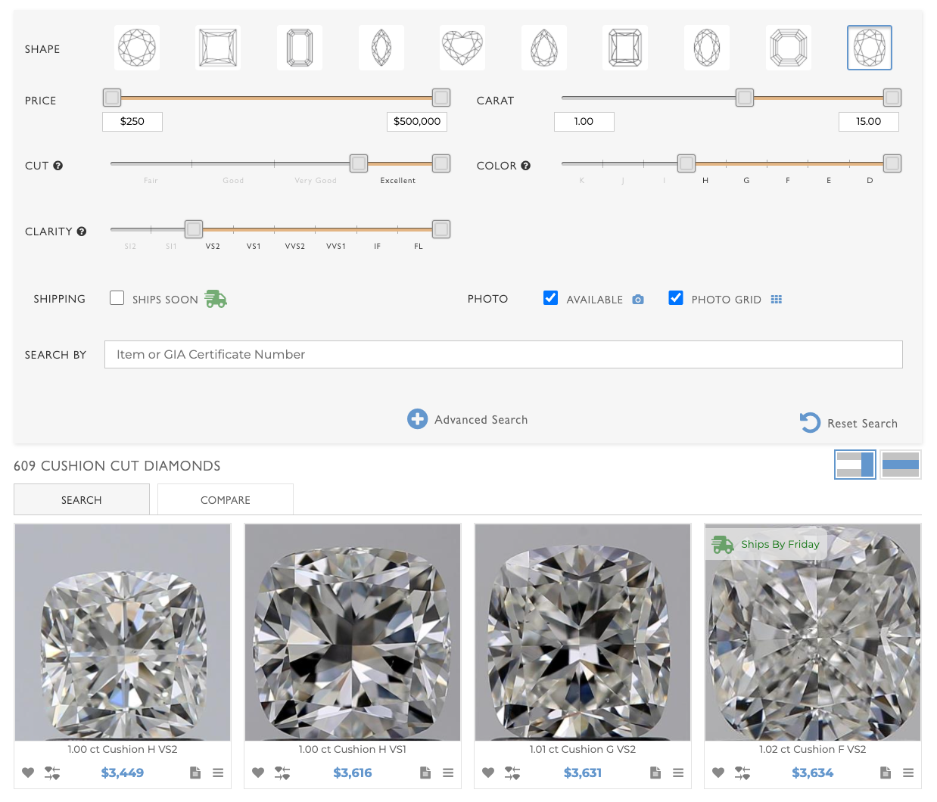This screenshot has width=937, height=802.
Task: Open the $3,634 diamond's details menu
Action: (x=908, y=772)
